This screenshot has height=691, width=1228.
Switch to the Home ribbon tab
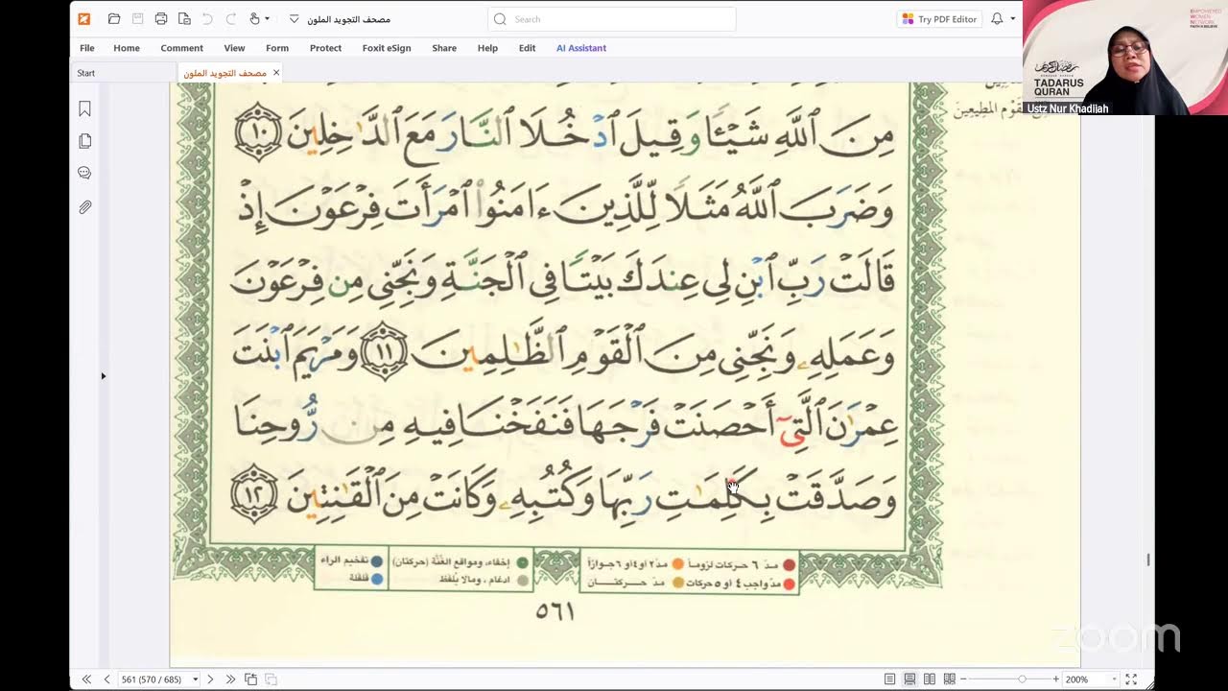(x=127, y=48)
